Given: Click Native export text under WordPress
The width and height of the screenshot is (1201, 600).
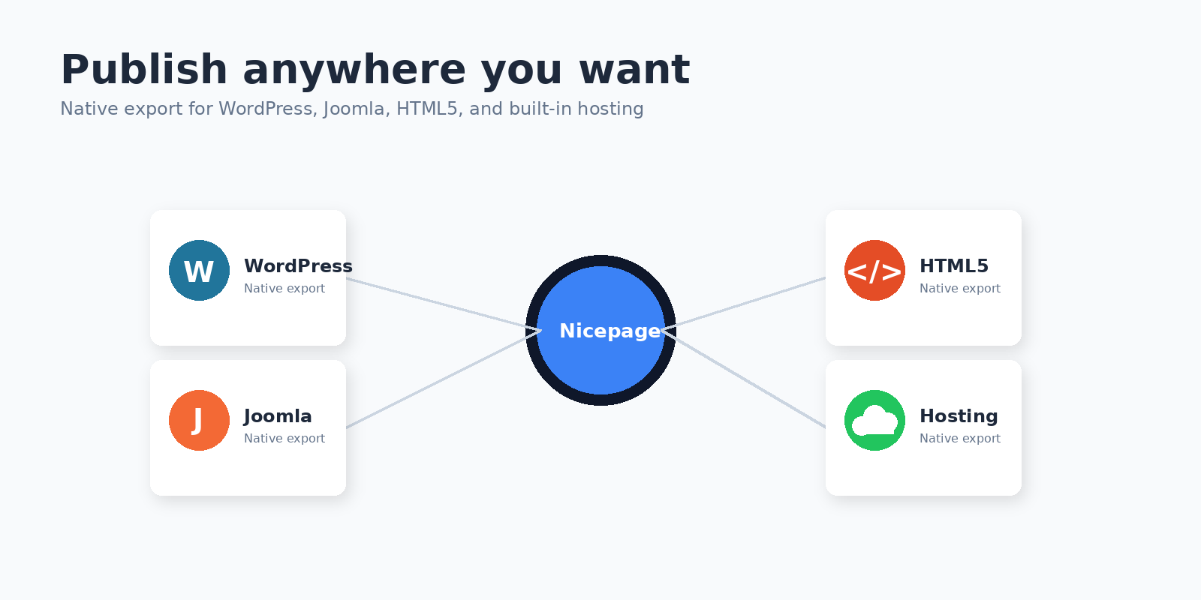Looking at the screenshot, I should [x=284, y=289].
